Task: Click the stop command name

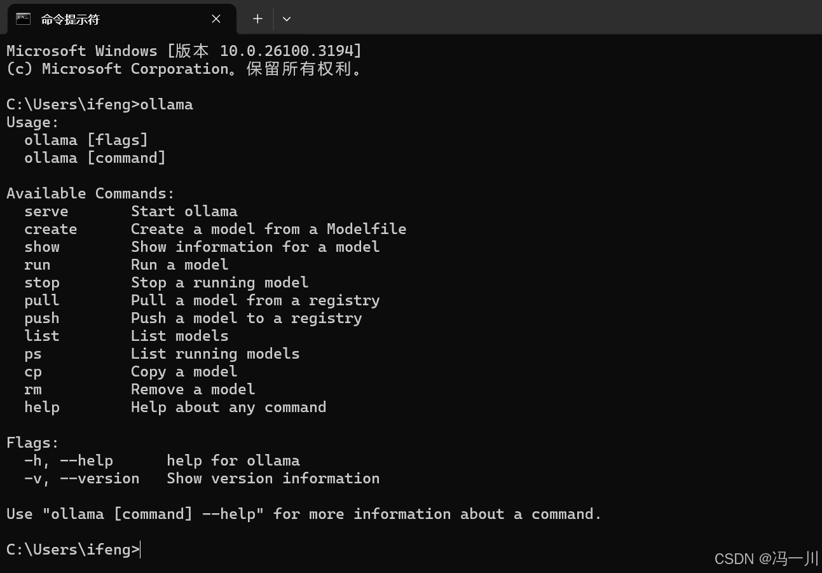Action: (x=42, y=282)
